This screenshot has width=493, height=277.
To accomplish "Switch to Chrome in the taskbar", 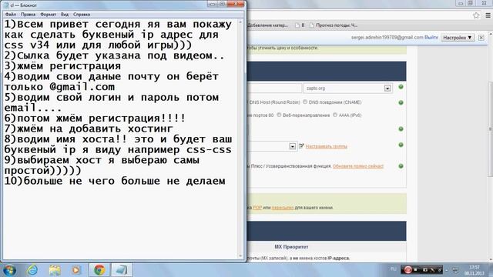I will click(99, 270).
